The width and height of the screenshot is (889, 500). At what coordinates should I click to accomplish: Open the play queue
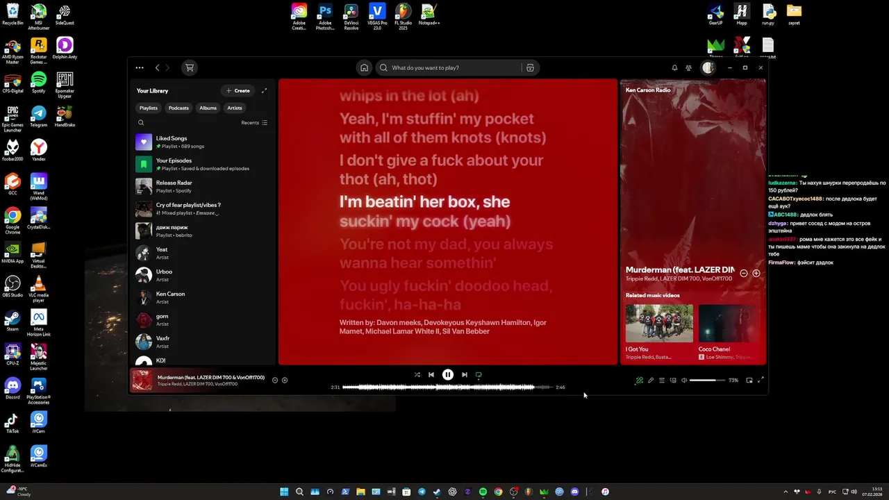tap(662, 381)
